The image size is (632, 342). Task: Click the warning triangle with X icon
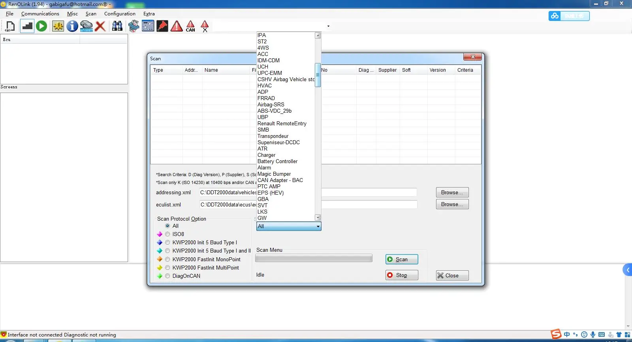pos(205,26)
